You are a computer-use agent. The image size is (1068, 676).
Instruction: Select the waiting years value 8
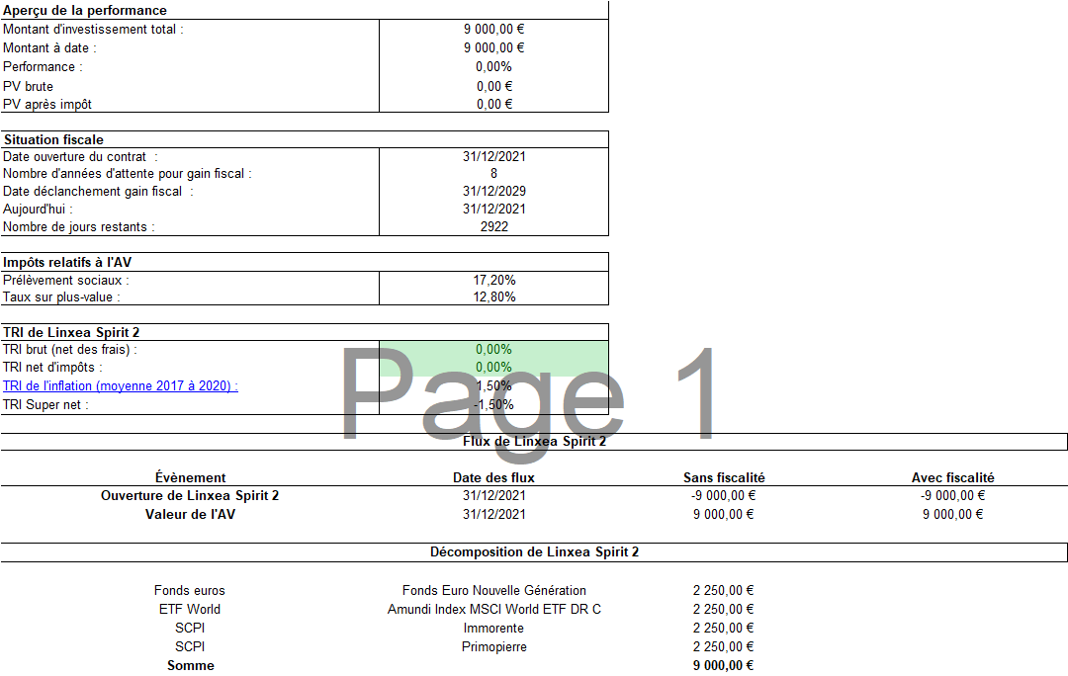(x=493, y=174)
